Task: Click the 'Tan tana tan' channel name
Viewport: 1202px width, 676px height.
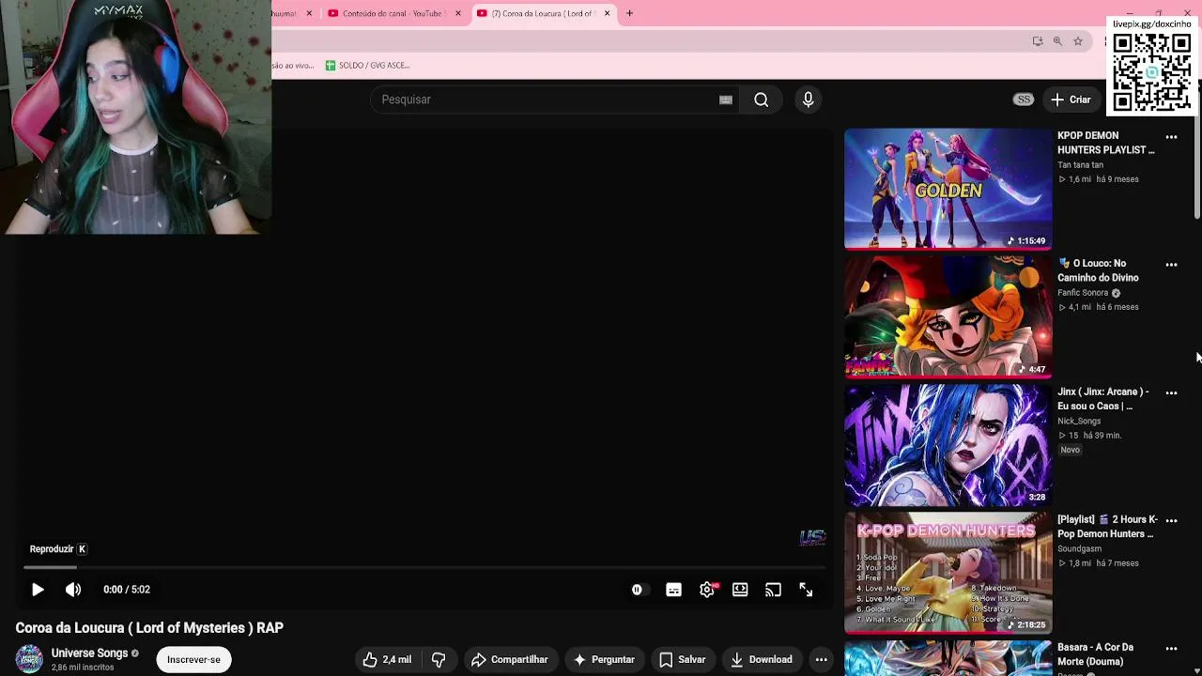Action: tap(1080, 165)
